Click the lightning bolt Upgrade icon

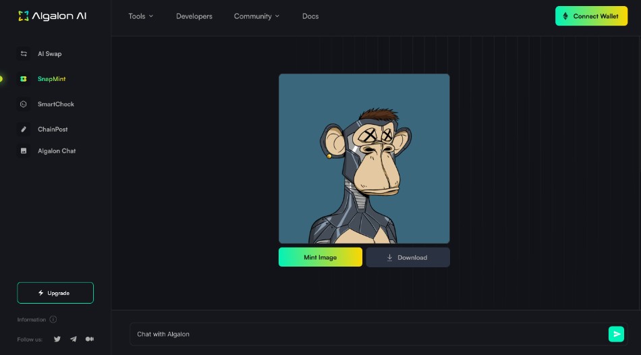tap(41, 293)
